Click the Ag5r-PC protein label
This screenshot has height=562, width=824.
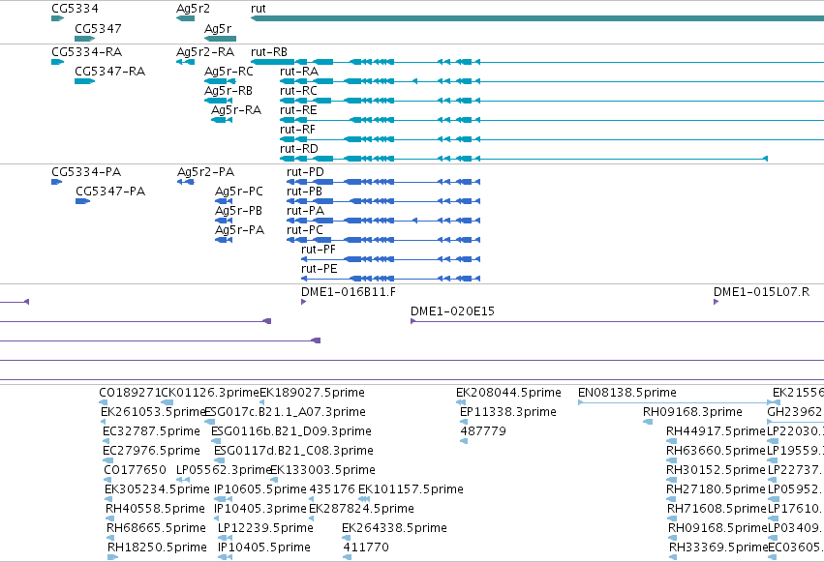pyautogui.click(x=238, y=192)
